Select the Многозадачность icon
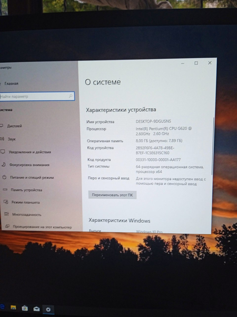The height and width of the screenshot is (317, 237). click(7, 214)
